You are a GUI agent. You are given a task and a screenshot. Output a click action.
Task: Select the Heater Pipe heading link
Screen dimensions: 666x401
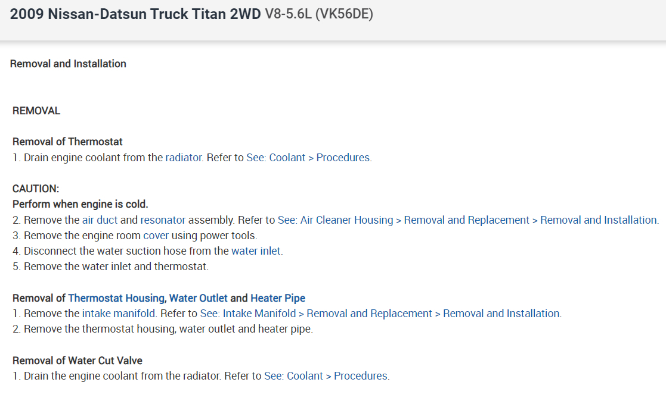point(278,298)
